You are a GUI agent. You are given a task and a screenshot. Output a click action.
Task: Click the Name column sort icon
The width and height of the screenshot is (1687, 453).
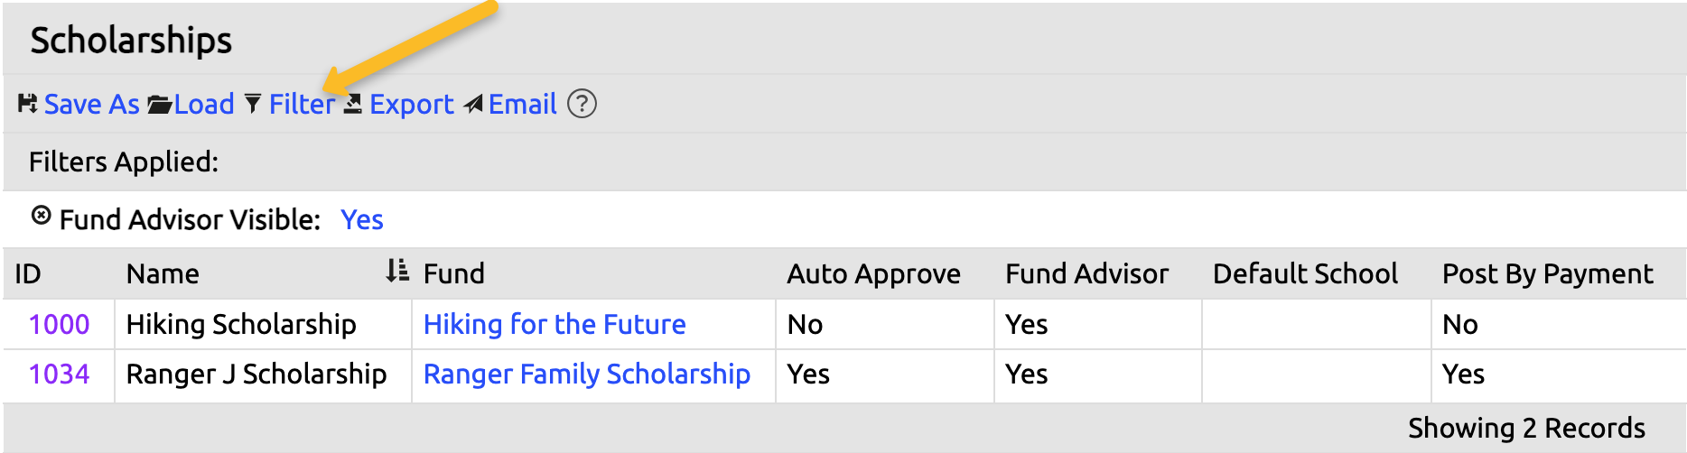click(x=396, y=271)
